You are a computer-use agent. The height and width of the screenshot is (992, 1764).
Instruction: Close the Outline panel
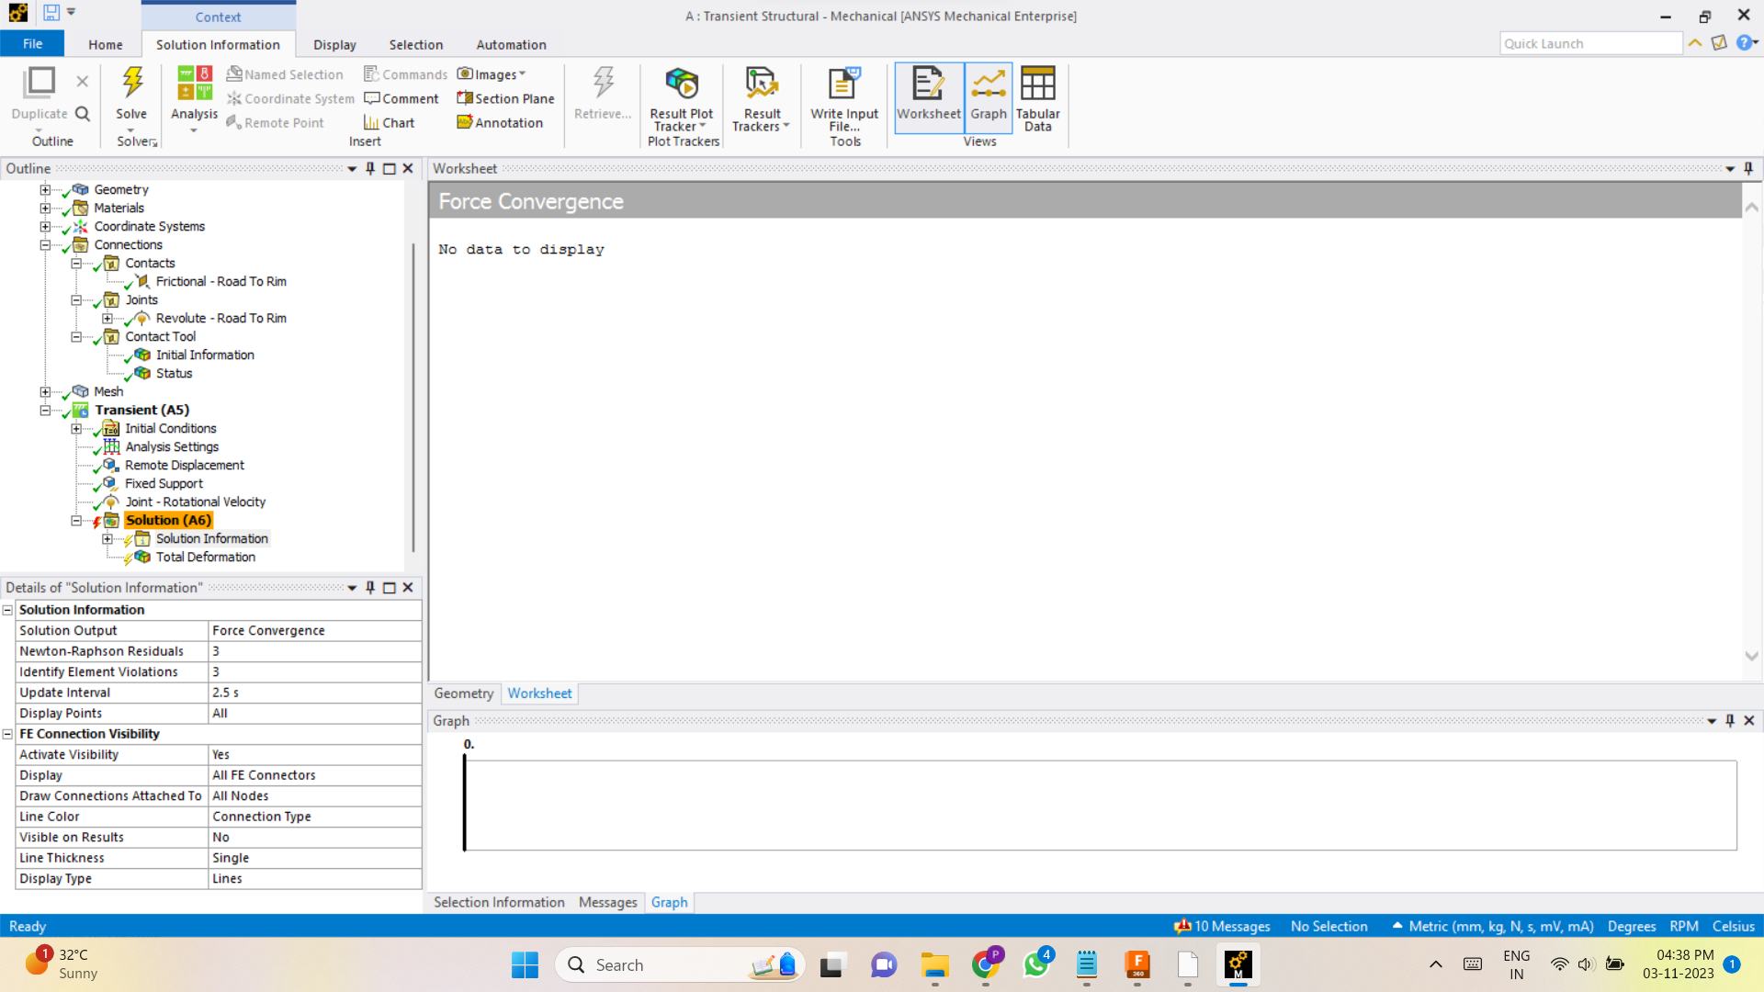pos(408,168)
